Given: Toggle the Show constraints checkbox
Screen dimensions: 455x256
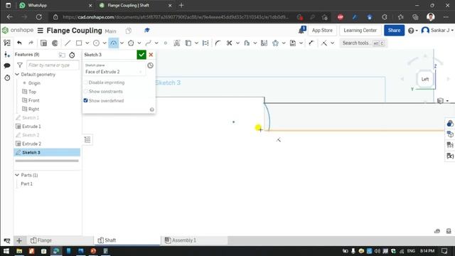Looking at the screenshot, I should pos(85,91).
